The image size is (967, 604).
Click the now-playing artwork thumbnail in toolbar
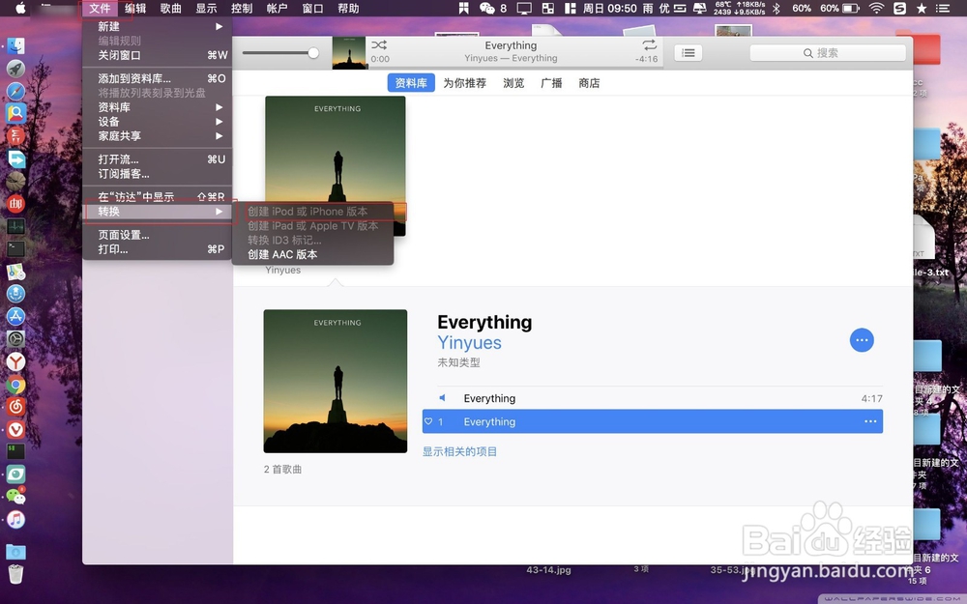click(349, 53)
